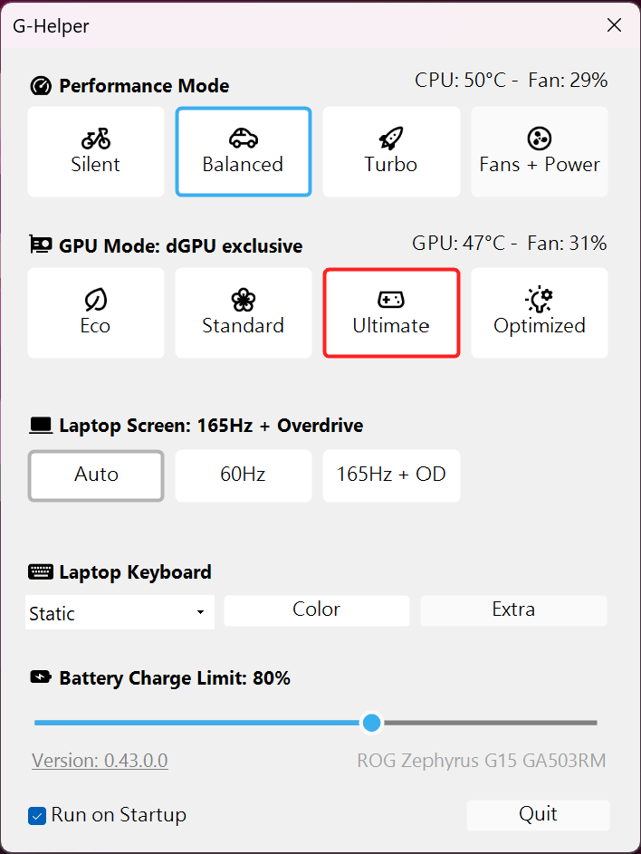Open keyboard Color picker button
Screen dimensions: 641x854
click(316, 609)
